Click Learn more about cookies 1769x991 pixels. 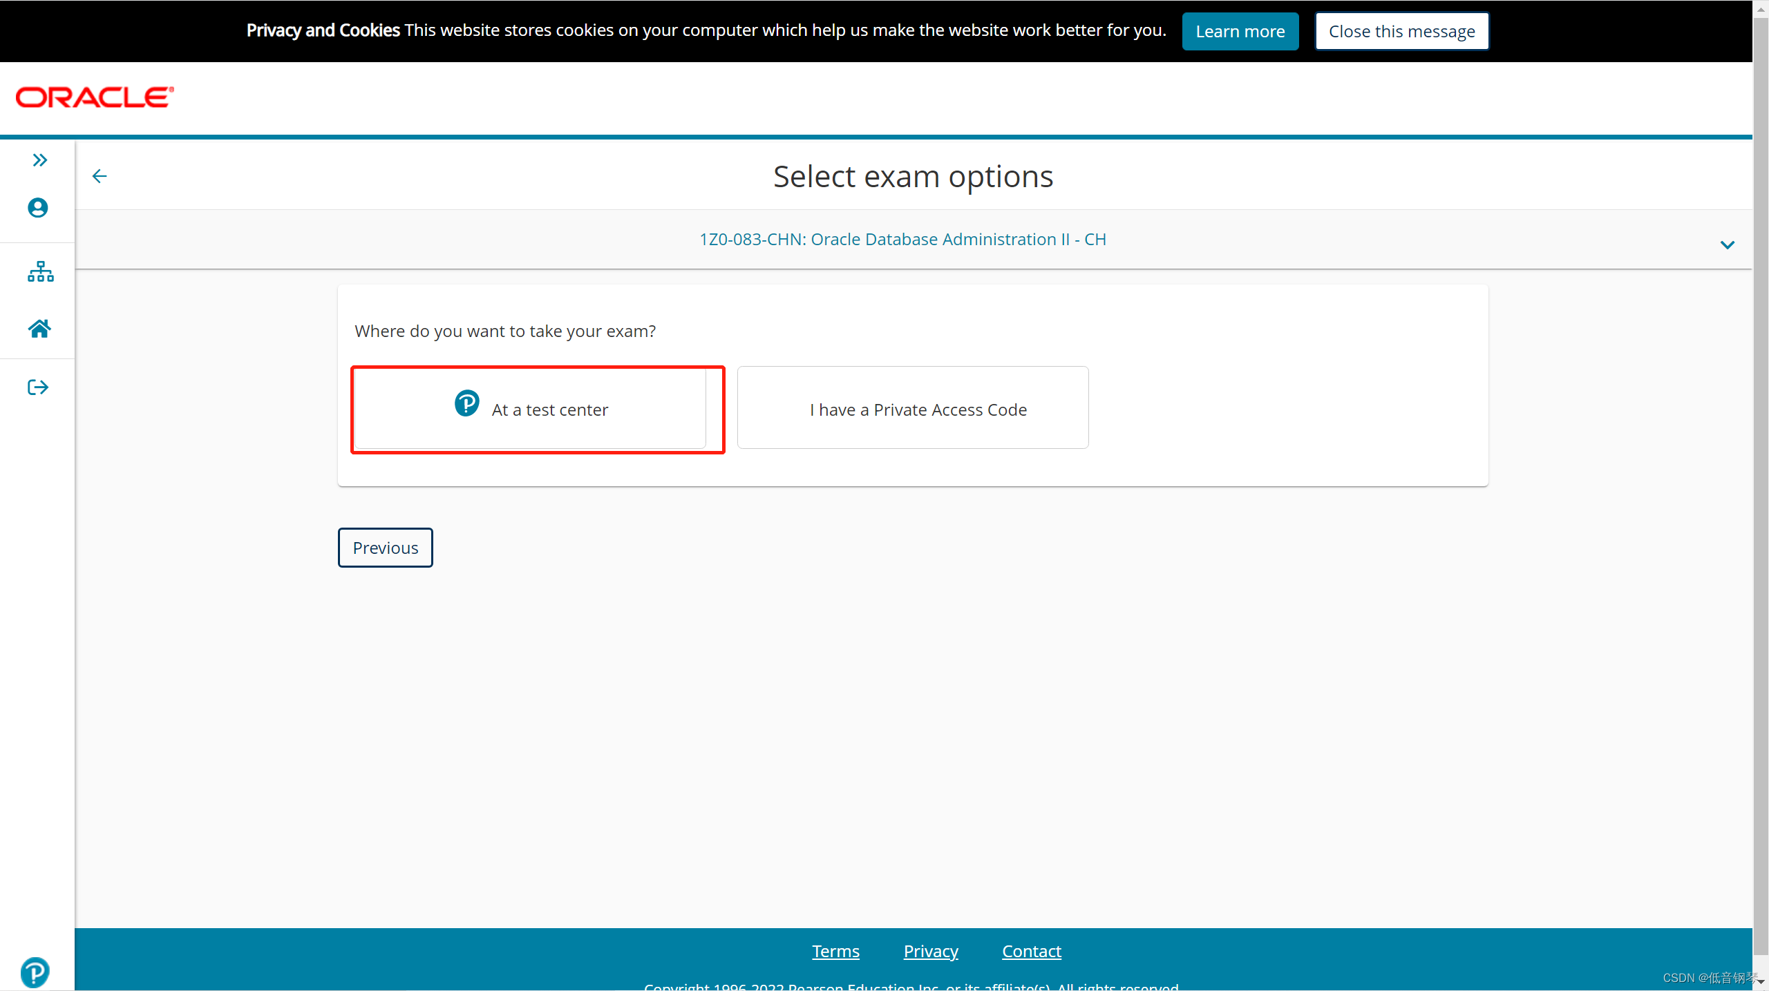point(1240,32)
